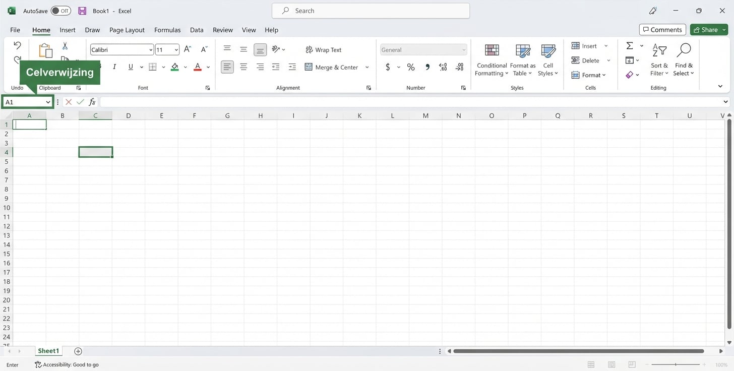This screenshot has height=371, width=734.
Task: Toggle Wrap Text on
Action: (323, 50)
